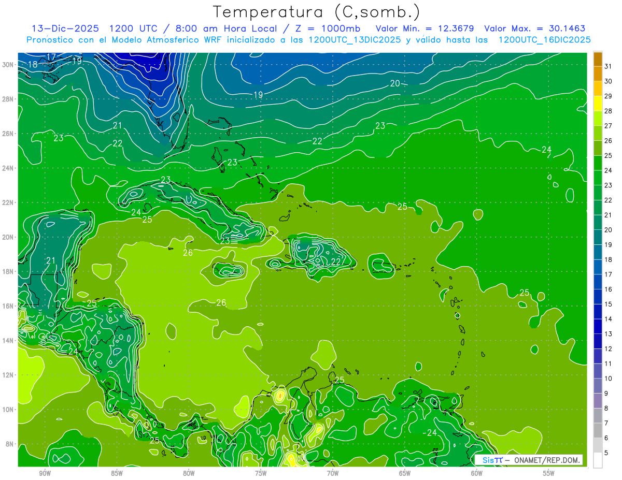Click the color bar value 25
Image resolution: width=622 pixels, height=480 pixels.
click(x=609, y=155)
